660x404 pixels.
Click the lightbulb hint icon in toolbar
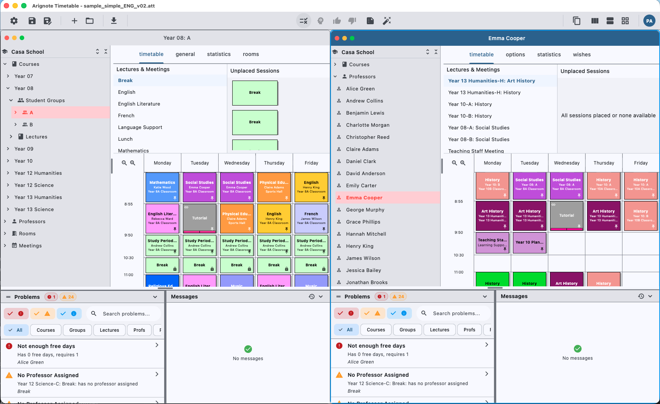(x=320, y=21)
